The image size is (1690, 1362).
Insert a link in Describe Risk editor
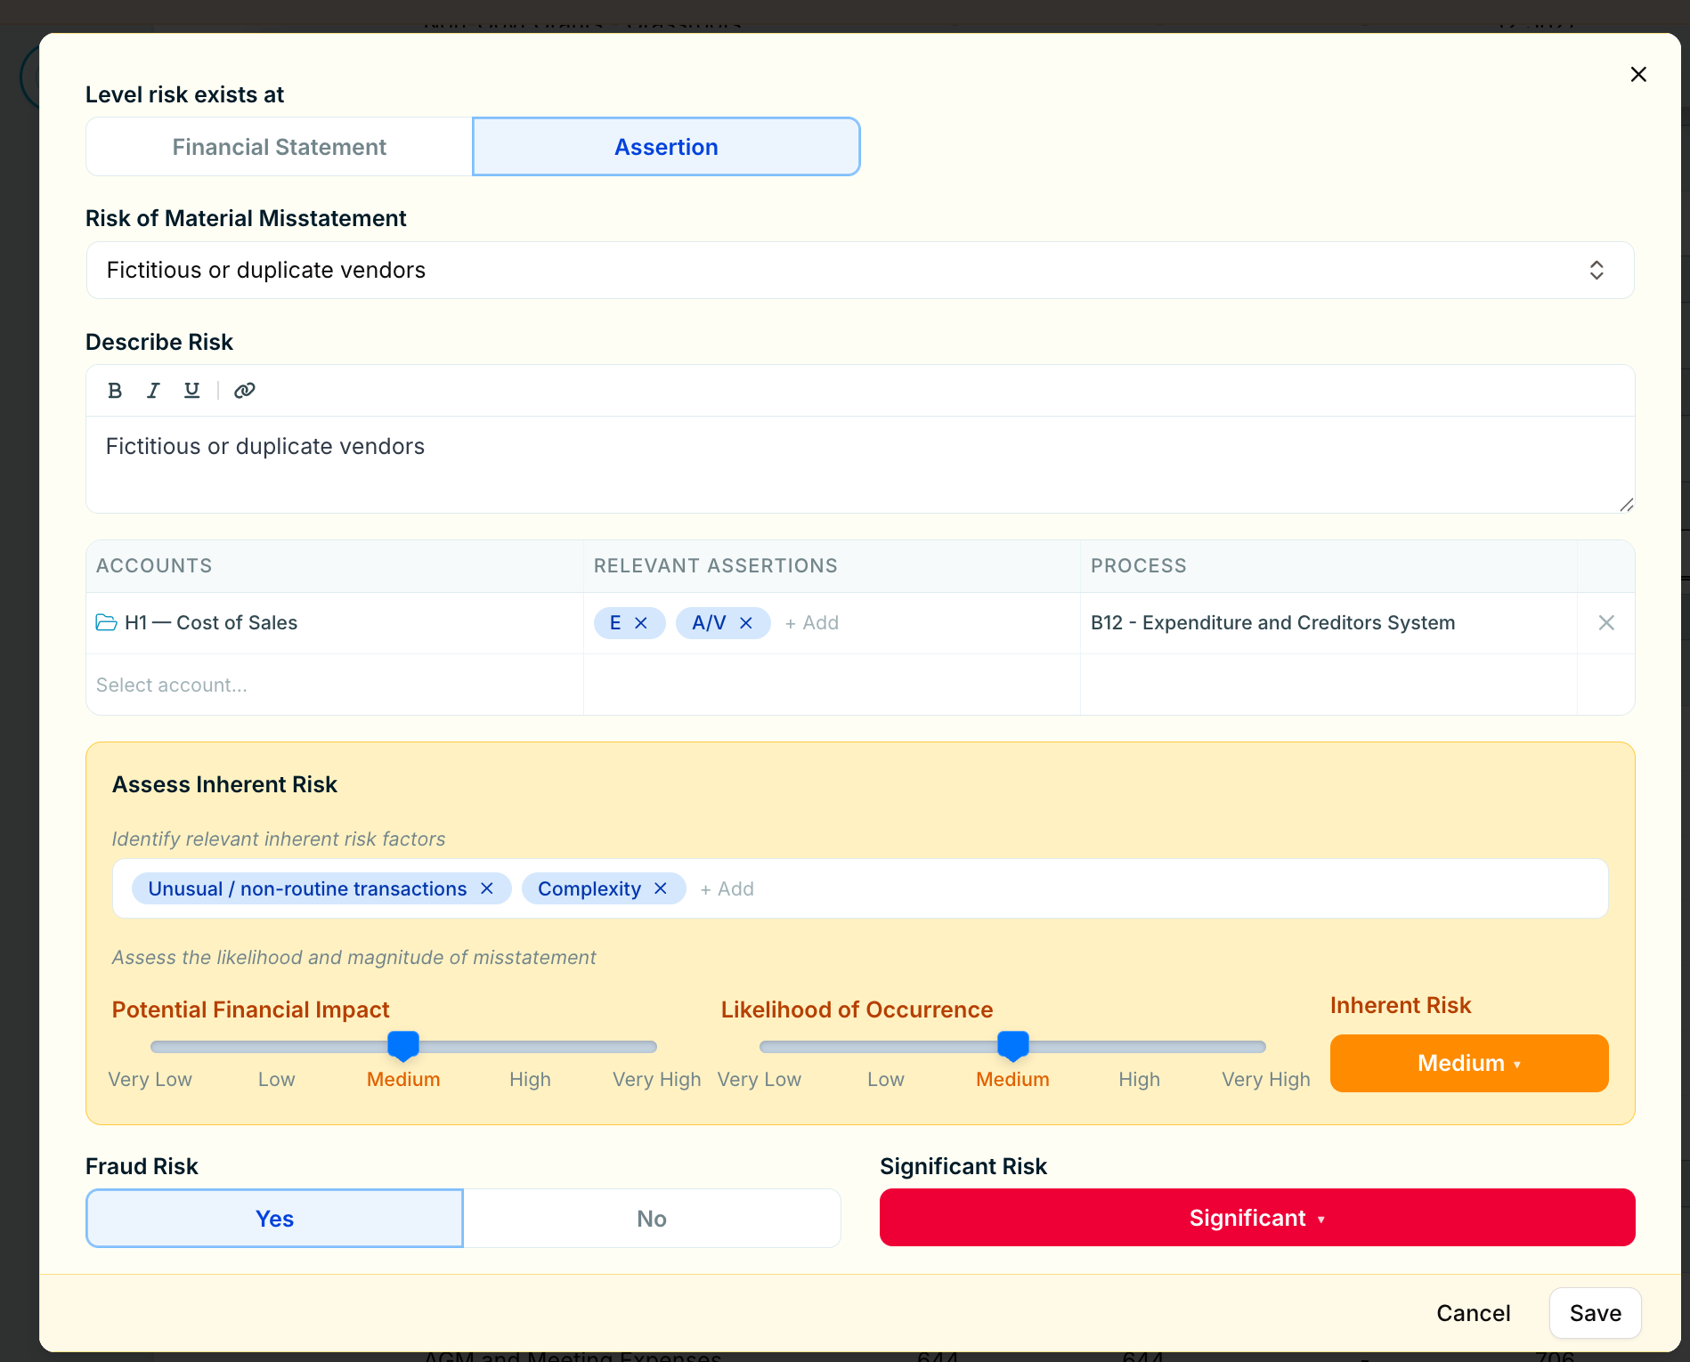point(245,391)
